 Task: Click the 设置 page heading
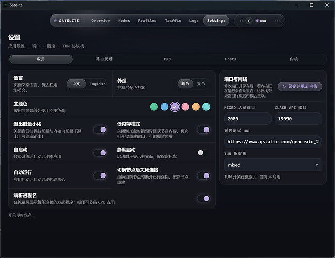(x=14, y=37)
